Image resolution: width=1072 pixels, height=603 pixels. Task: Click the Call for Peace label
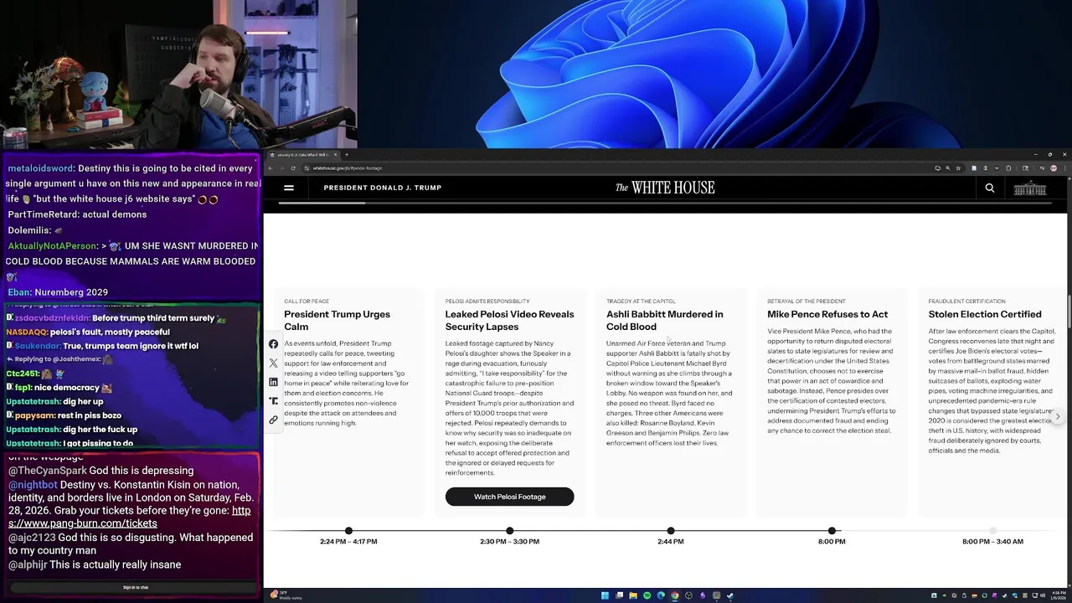(307, 301)
